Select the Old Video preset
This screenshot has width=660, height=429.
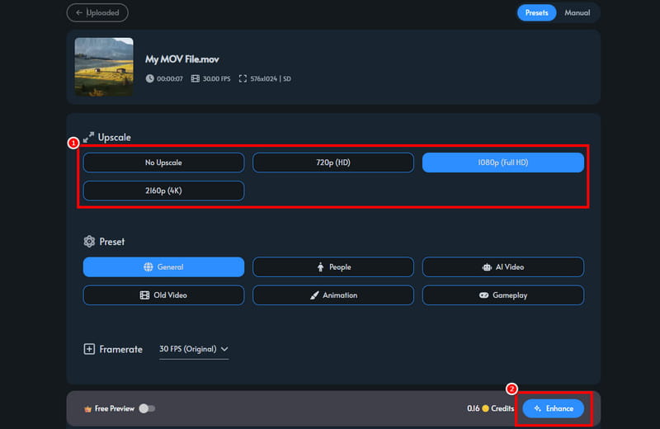coord(163,295)
